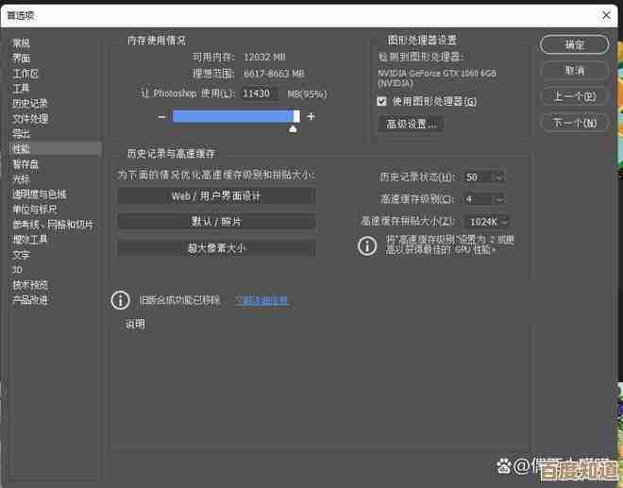Open 导出 preferences category

pos(21,133)
